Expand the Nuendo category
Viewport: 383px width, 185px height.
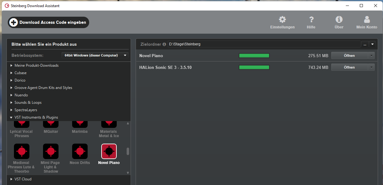click(x=12, y=95)
